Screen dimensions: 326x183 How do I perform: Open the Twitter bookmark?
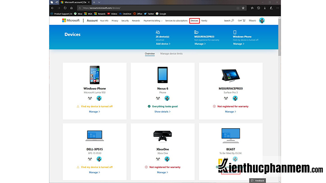149,14
